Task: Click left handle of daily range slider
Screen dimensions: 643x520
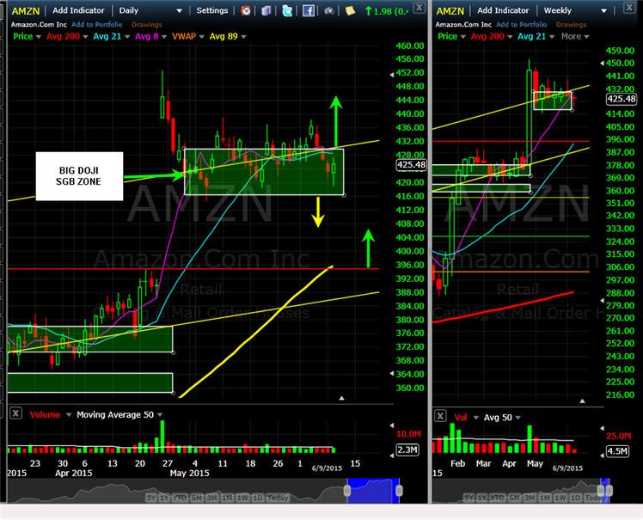Action: 347,491
